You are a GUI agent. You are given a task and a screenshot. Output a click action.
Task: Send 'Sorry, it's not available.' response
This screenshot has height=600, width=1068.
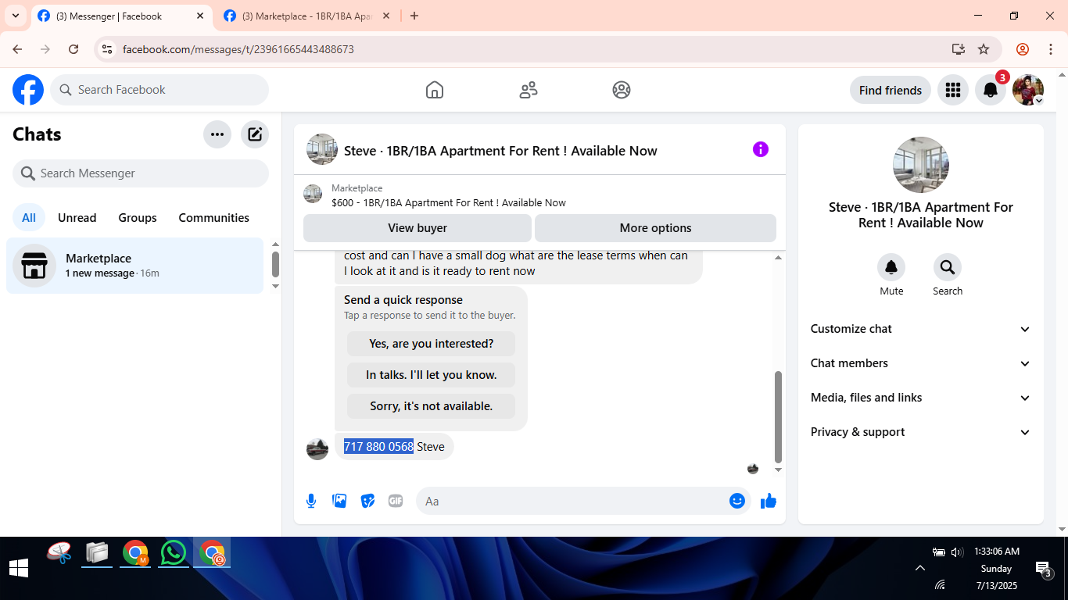[432, 406]
